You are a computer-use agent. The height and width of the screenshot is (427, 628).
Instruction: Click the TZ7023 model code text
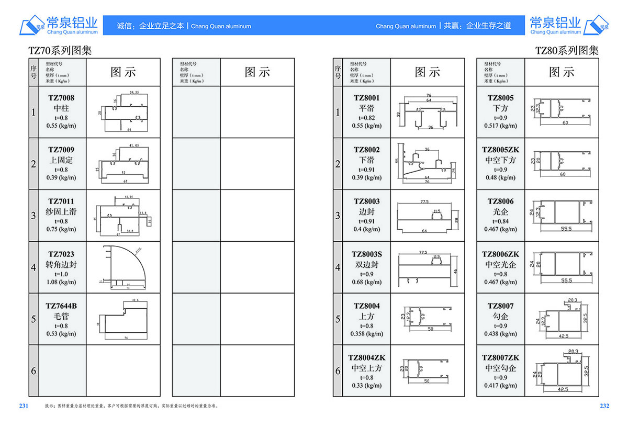(x=61, y=254)
